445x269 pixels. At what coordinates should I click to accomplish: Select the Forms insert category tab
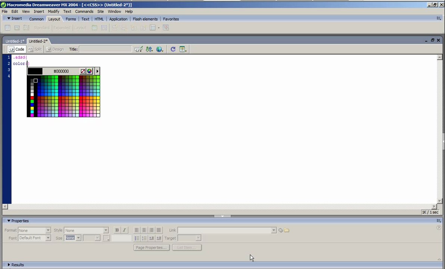[x=71, y=19]
